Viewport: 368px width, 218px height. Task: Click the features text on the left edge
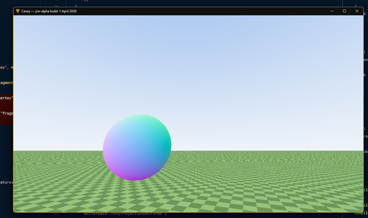coord(6,182)
